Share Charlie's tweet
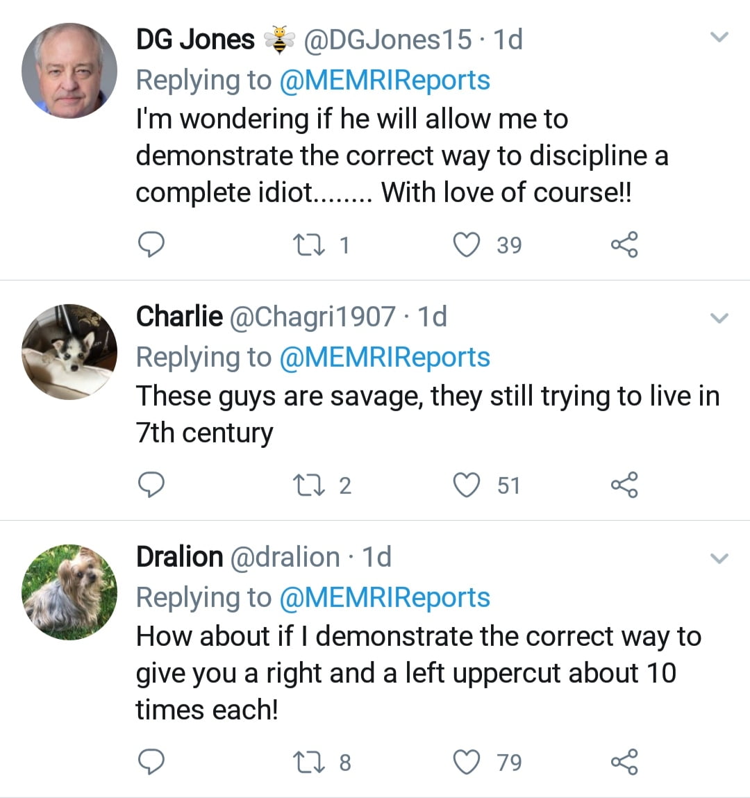This screenshot has width=750, height=798. pos(624,485)
